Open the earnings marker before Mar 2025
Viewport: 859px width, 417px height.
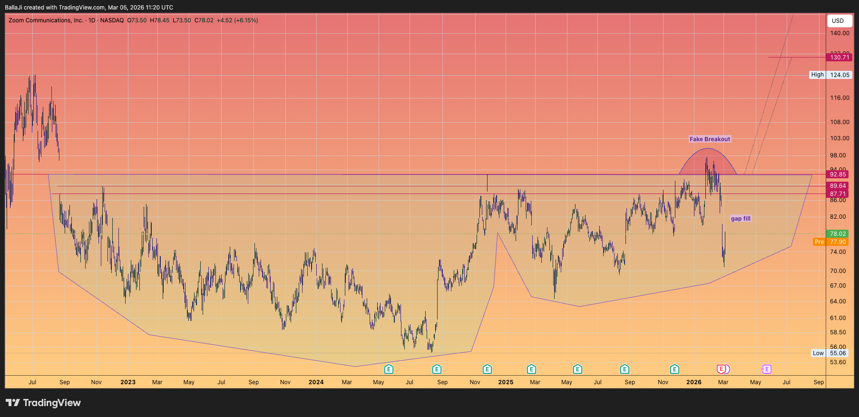531,369
